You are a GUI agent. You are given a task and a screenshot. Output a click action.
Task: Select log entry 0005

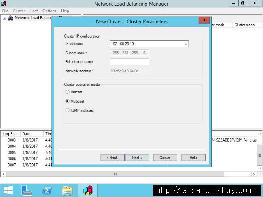[12, 153]
